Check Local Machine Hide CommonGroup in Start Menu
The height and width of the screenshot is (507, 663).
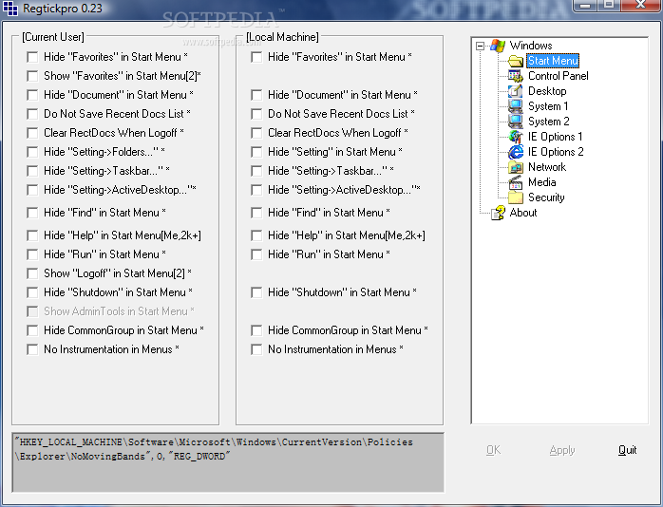256,330
